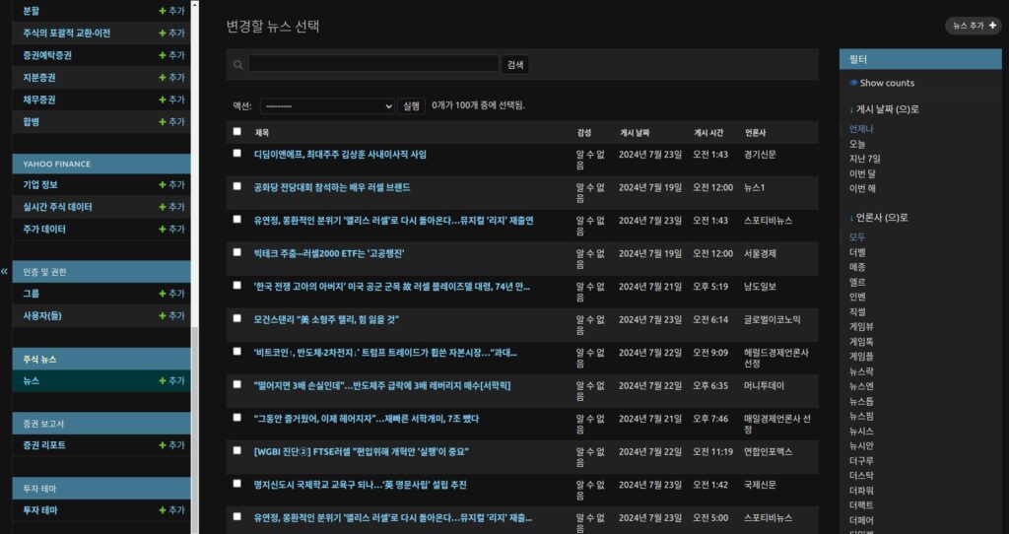Add new 주식의 포괄적 교환·이전 entry
Viewport: 1009px width, 534px height.
171,33
